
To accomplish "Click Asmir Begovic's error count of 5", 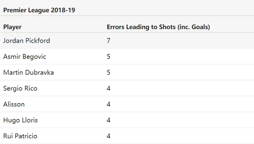I will tap(109, 56).
